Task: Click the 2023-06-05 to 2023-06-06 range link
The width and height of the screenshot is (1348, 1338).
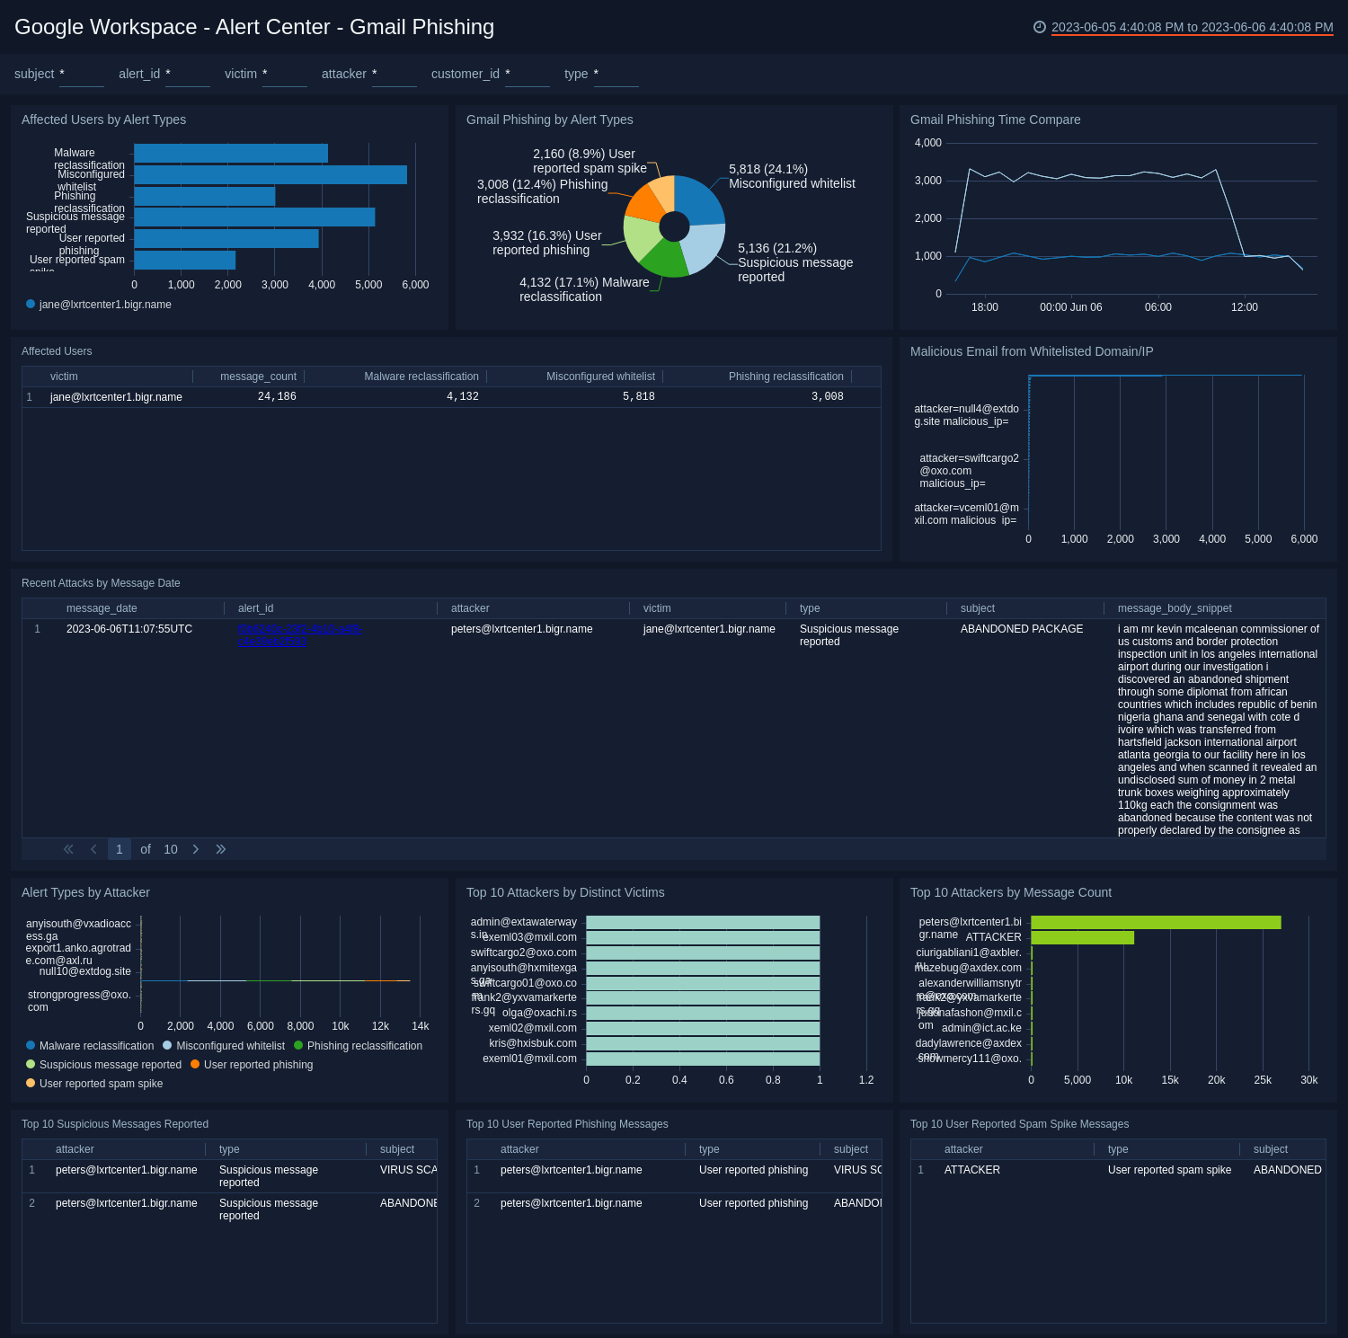Action: [1191, 27]
